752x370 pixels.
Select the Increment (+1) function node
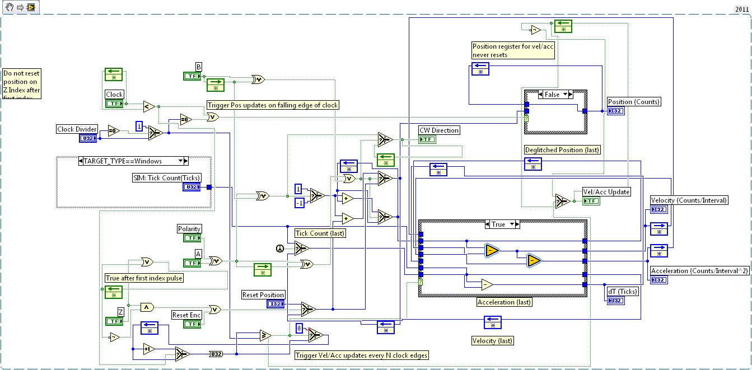[148, 349]
